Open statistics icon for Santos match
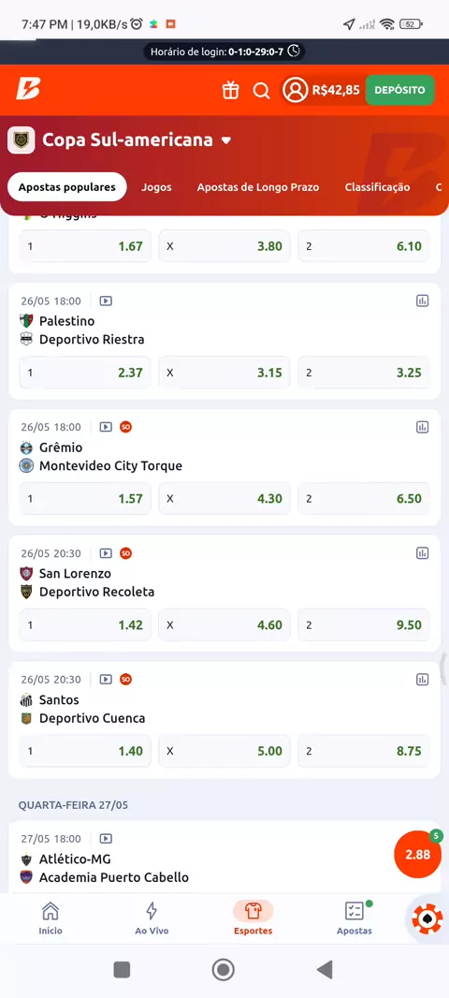Viewport: 449px width, 998px height. tap(422, 679)
